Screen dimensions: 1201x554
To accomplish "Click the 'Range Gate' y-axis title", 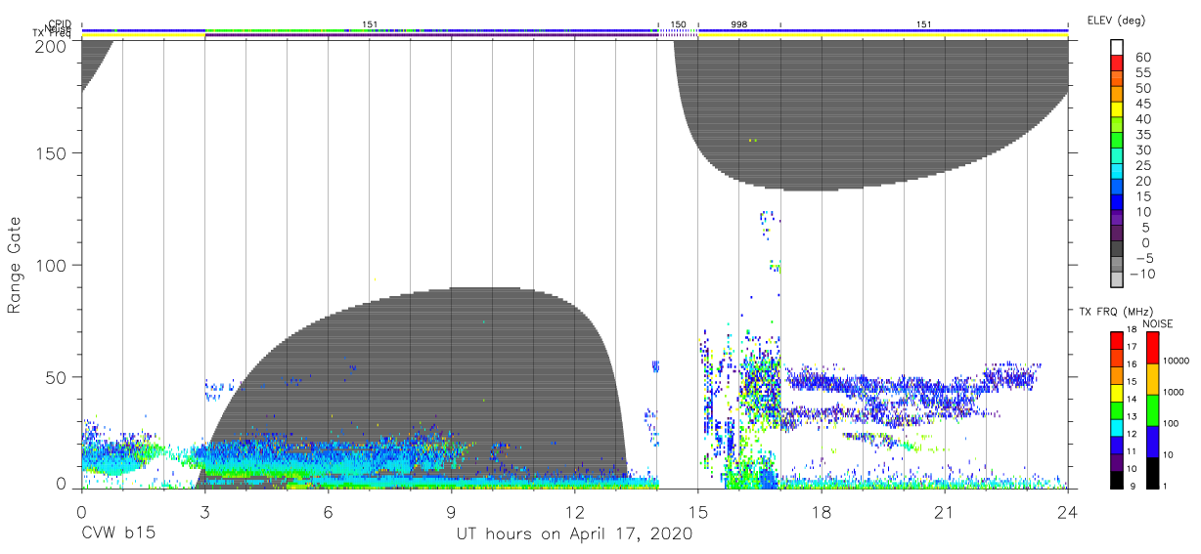I will 16,264.
